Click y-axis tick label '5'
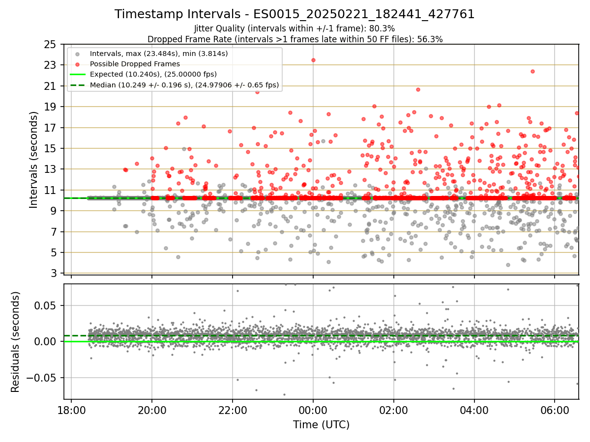The height and width of the screenshot is (442, 590). tap(53, 252)
